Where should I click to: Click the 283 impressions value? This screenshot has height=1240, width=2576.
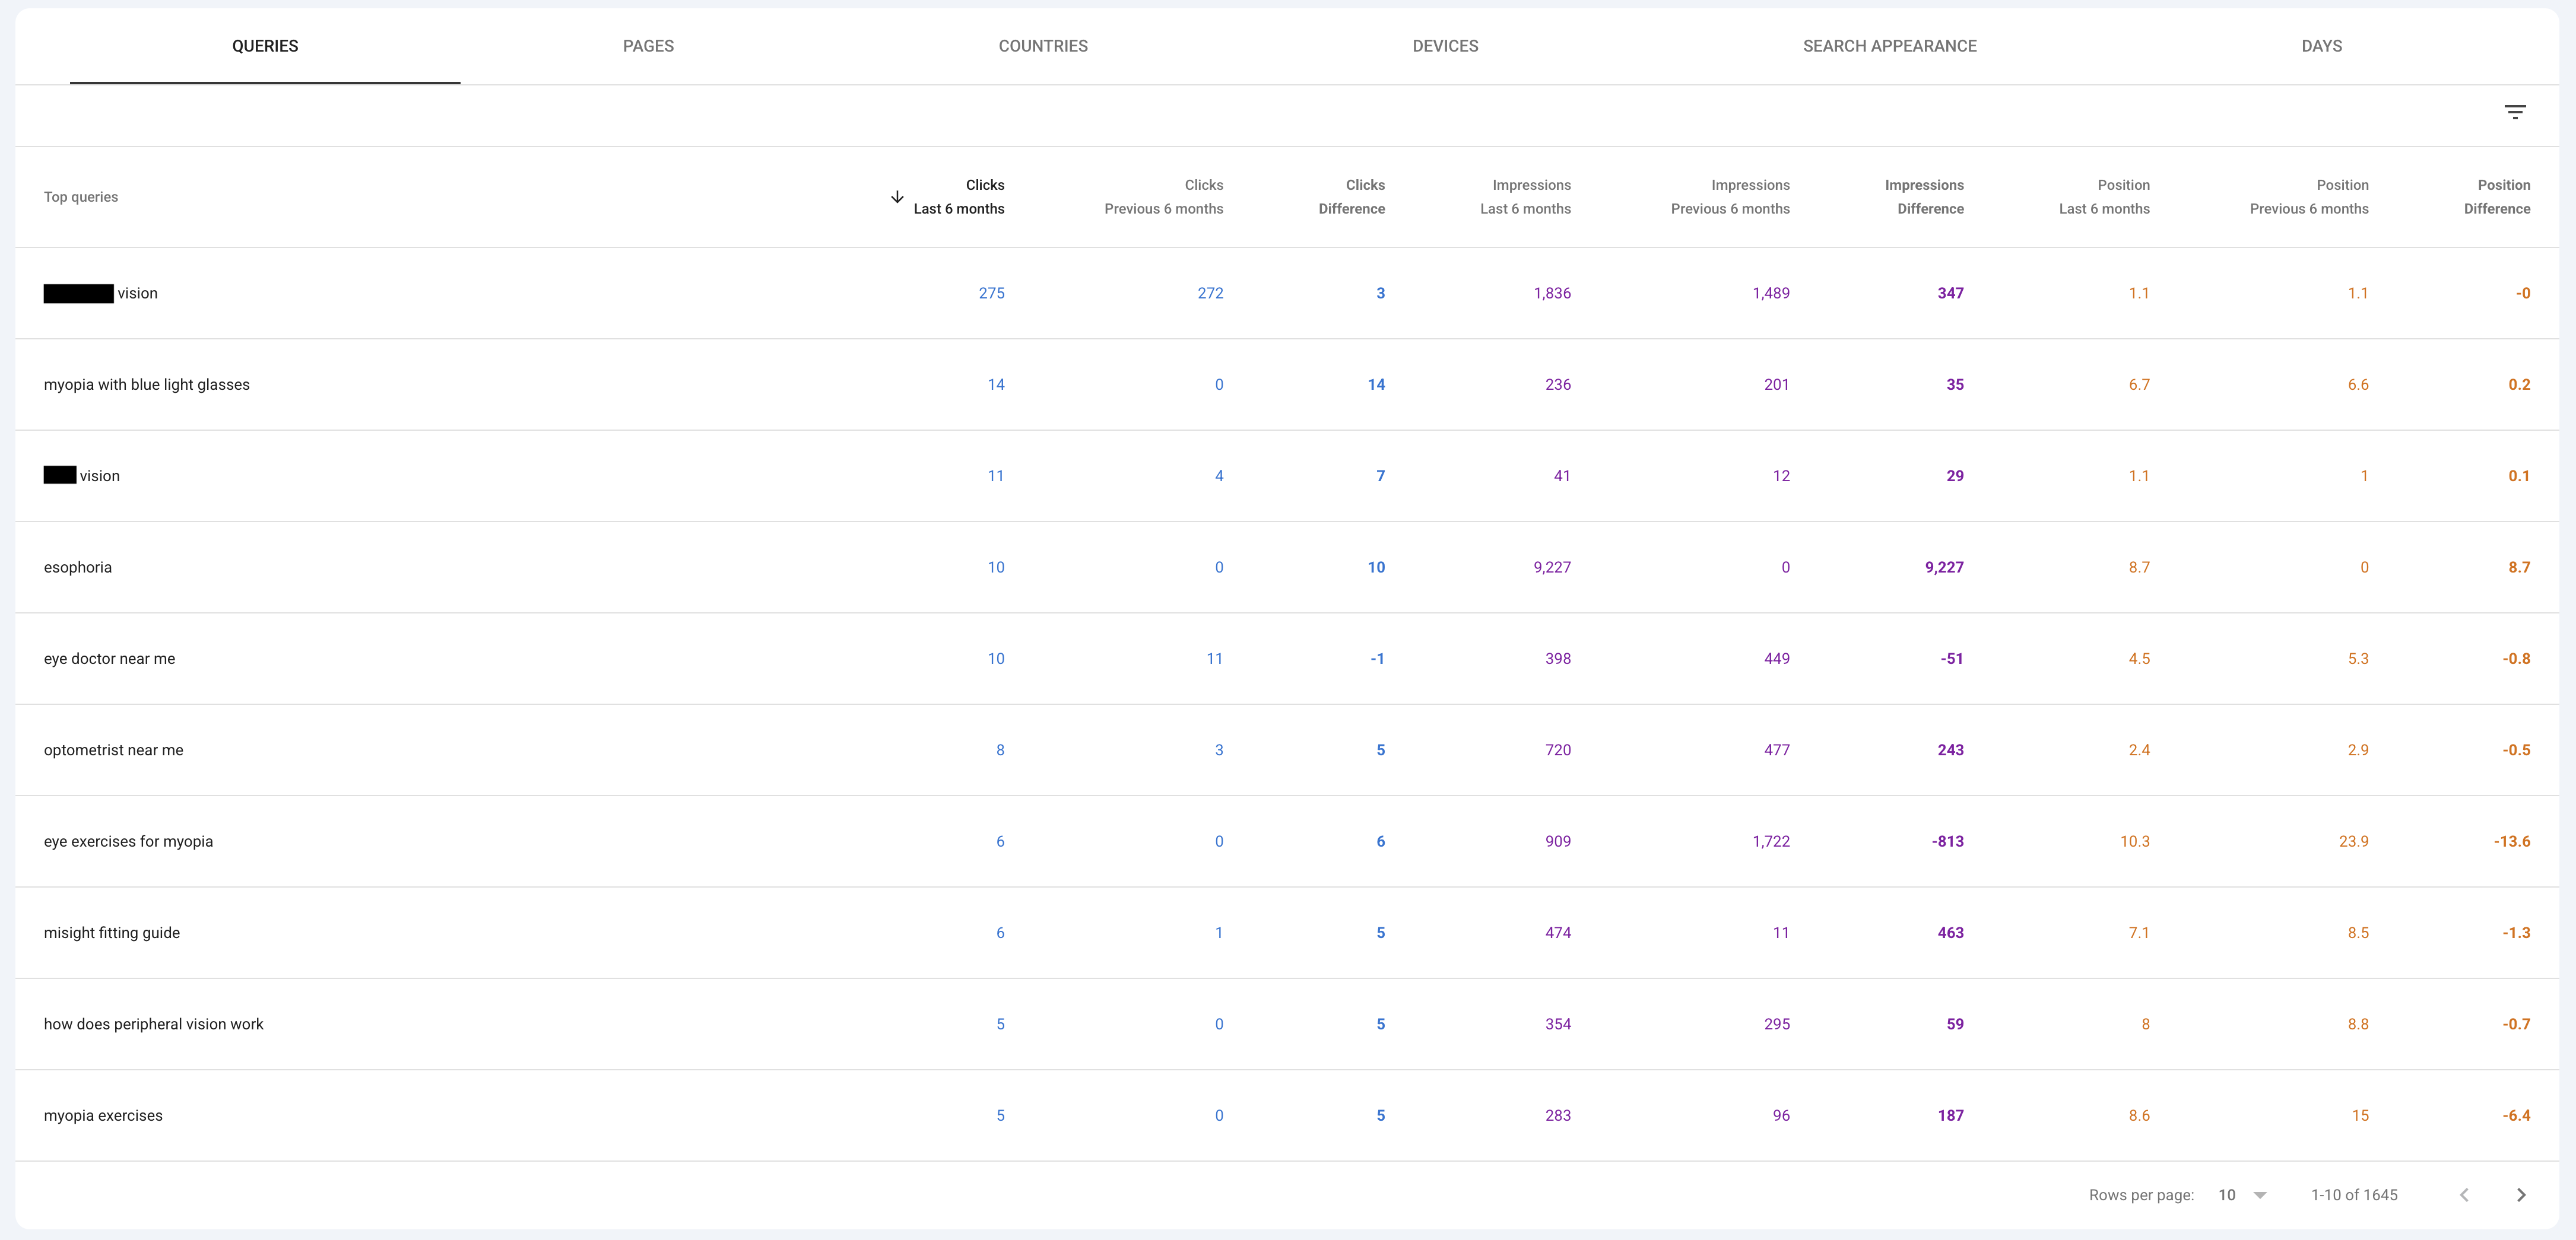(x=1558, y=1116)
